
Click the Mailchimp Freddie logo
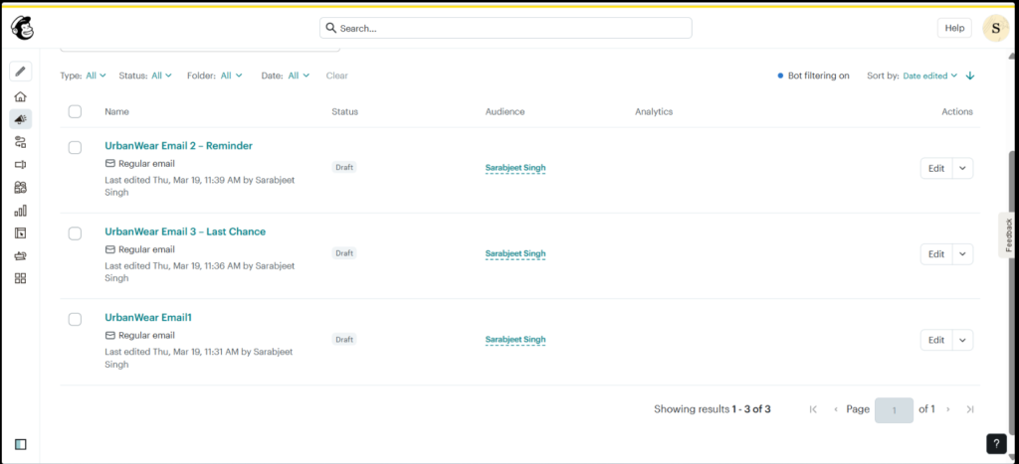pyautogui.click(x=22, y=27)
